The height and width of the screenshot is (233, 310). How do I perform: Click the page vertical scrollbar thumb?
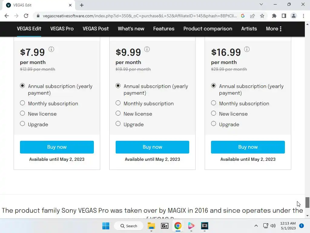tap(307, 202)
